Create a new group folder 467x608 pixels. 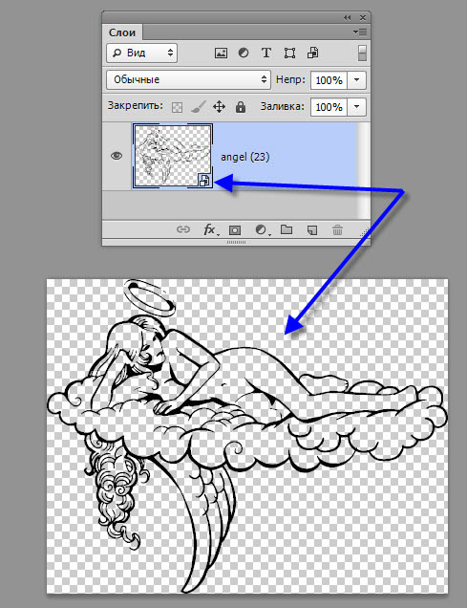[x=287, y=229]
